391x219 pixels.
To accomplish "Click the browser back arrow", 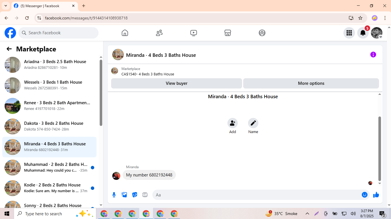I will click(x=6, y=18).
